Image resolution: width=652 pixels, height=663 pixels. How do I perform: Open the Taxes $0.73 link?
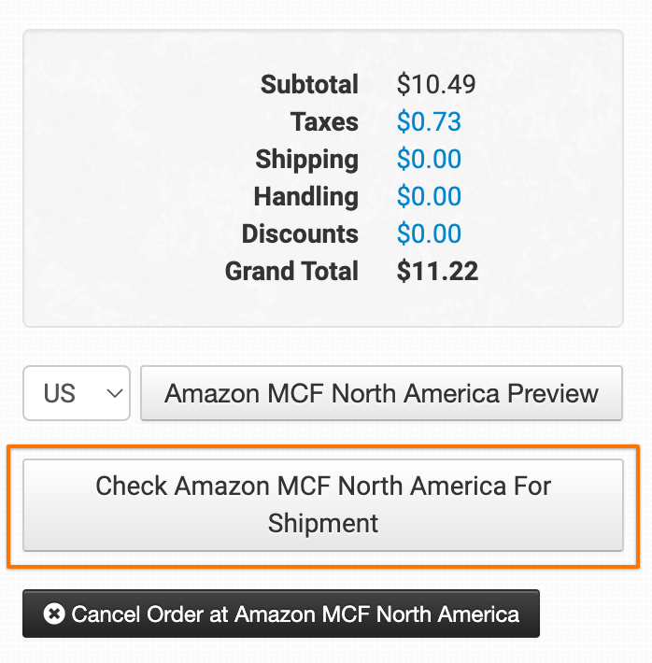[429, 122]
